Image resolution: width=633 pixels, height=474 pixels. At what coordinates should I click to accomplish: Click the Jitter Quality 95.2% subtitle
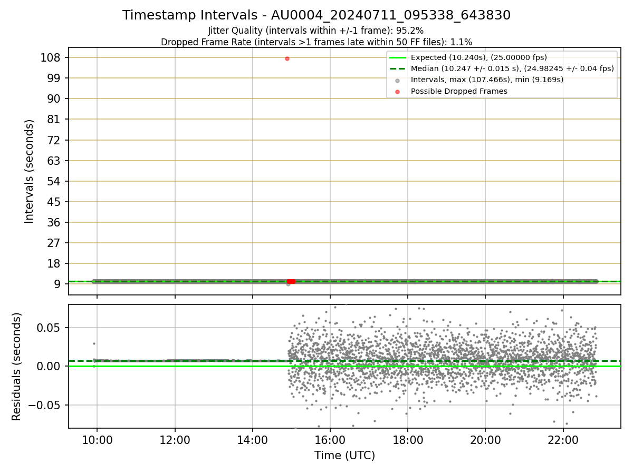(316, 31)
